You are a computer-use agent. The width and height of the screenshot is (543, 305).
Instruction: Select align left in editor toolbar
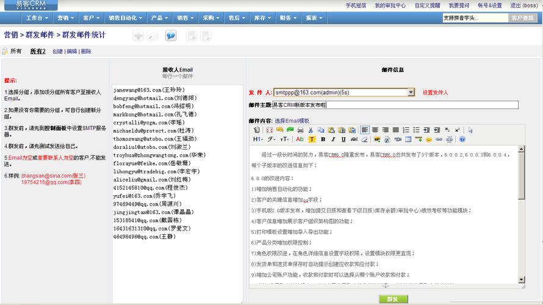365,130
